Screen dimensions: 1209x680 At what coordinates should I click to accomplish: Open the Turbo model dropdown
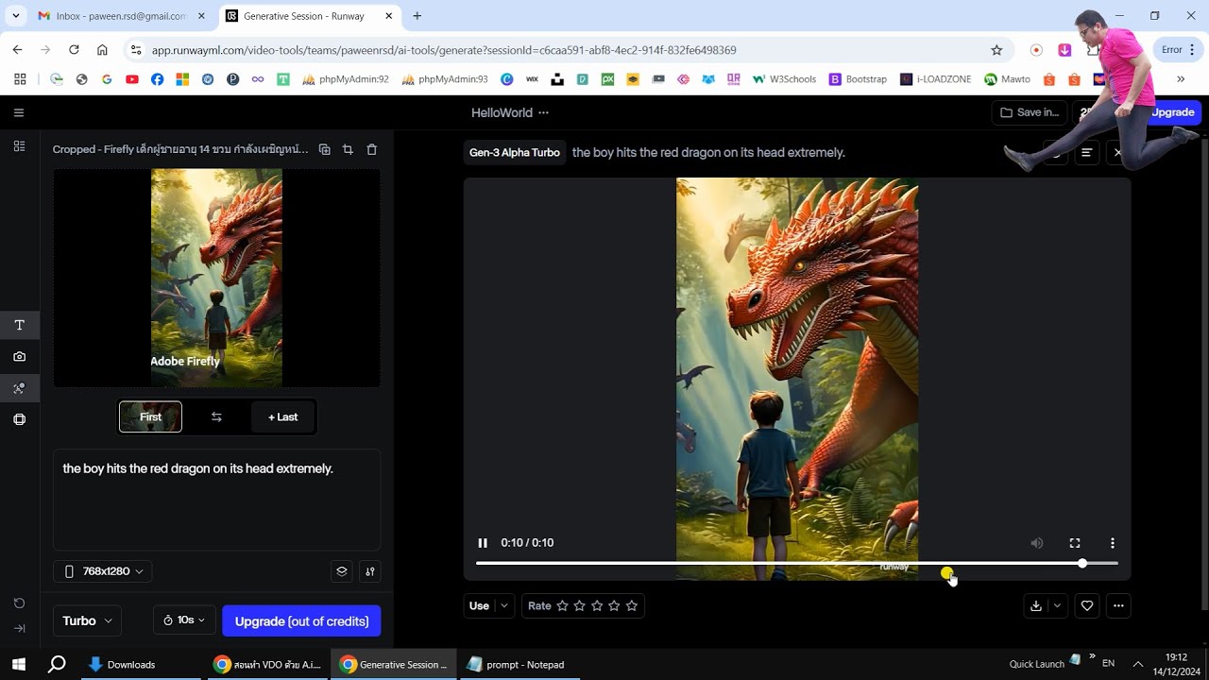pos(87,620)
